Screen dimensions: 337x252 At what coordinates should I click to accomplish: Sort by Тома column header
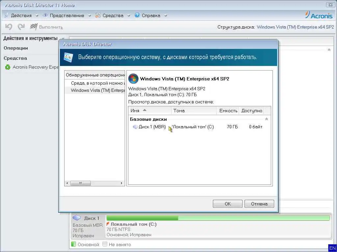coord(194,111)
